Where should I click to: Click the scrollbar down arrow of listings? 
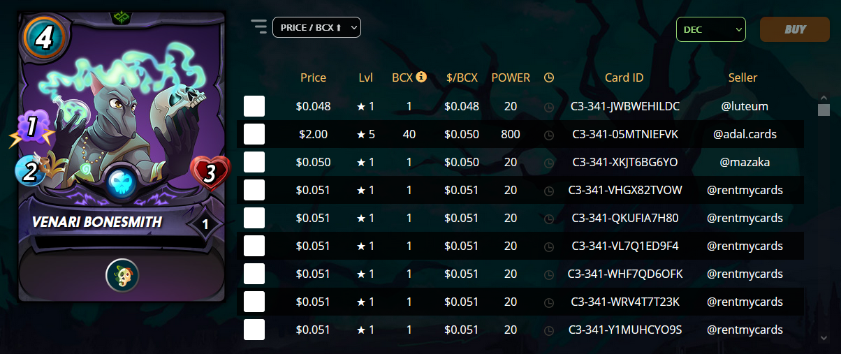coord(824,337)
